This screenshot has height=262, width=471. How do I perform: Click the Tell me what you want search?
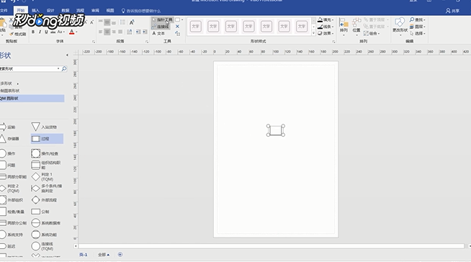(141, 11)
